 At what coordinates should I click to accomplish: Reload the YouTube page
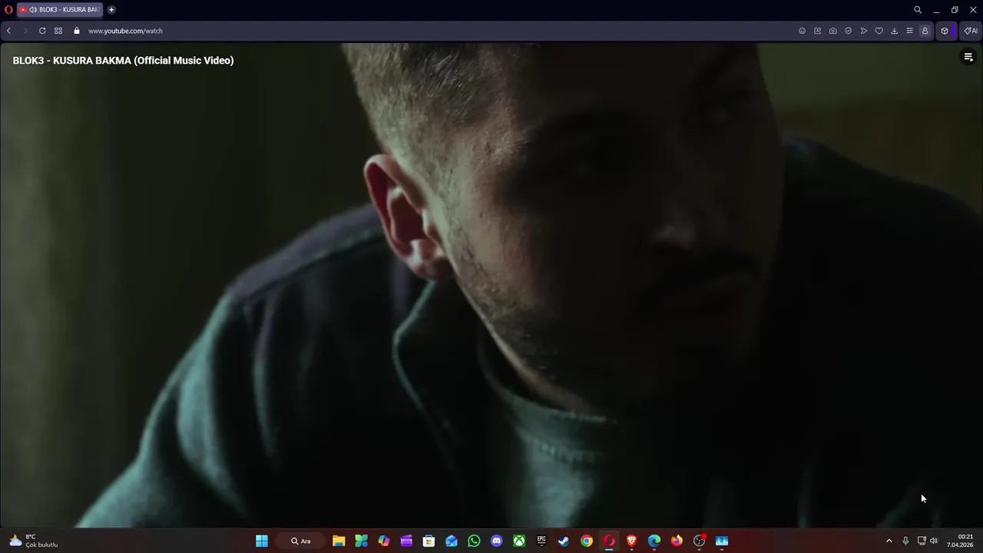42,31
